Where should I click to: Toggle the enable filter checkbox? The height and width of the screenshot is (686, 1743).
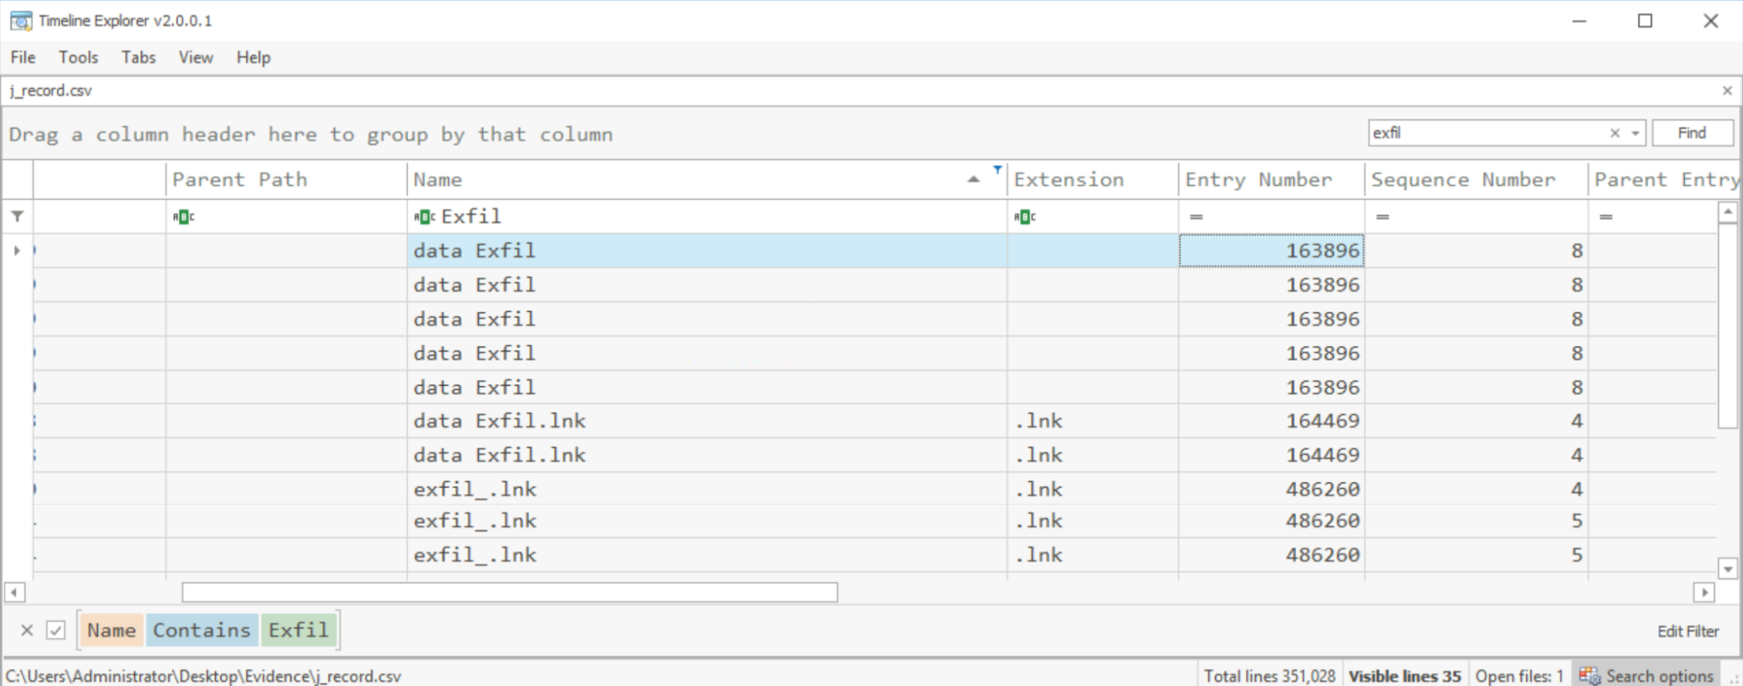click(56, 630)
